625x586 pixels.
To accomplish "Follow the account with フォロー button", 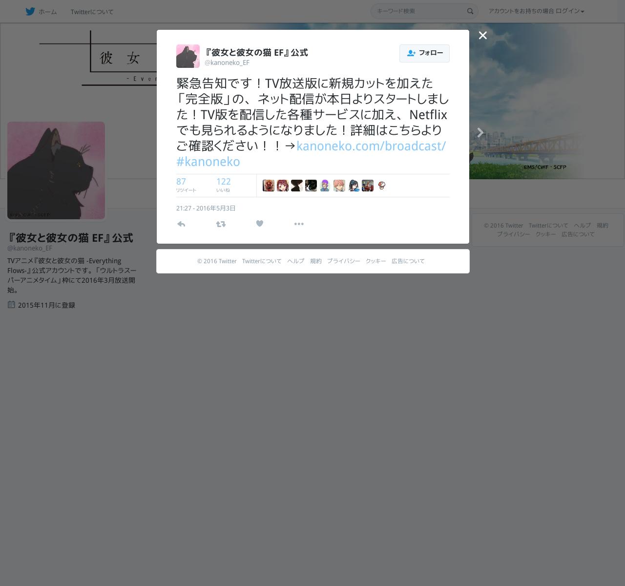I will click(x=424, y=53).
